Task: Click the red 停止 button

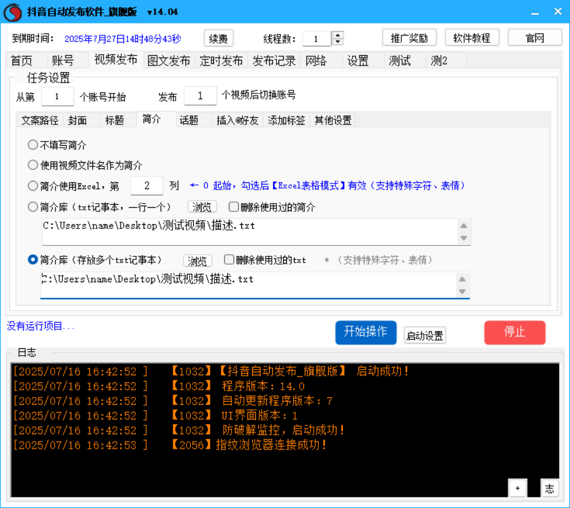Action: pos(515,332)
